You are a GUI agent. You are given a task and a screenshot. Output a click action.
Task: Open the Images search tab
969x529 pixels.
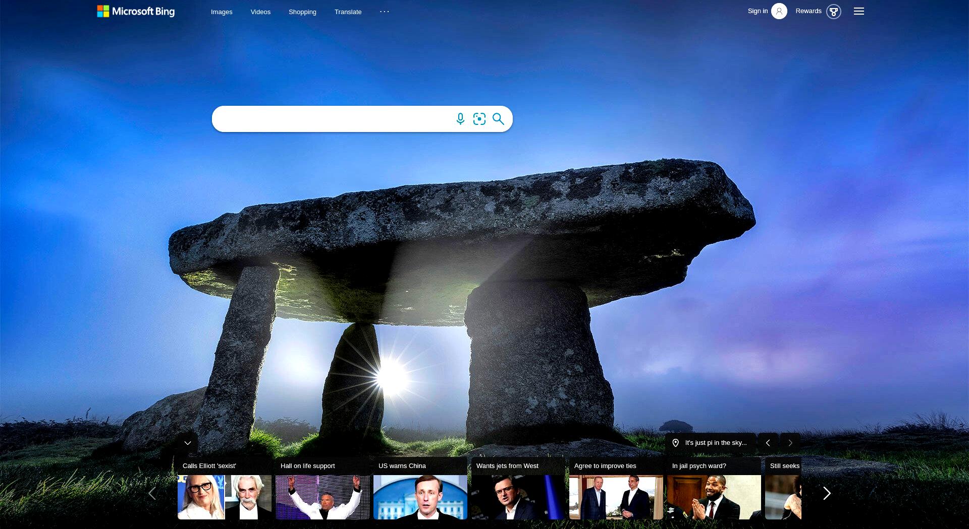(x=222, y=12)
